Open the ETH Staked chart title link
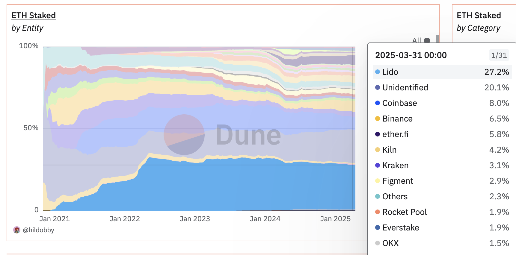Viewport: 516px width, 255px height. [34, 15]
